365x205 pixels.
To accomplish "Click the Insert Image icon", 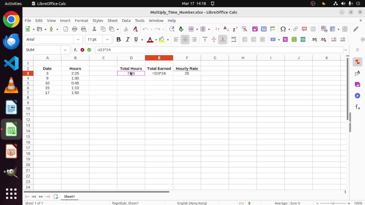I will tap(255, 29).
